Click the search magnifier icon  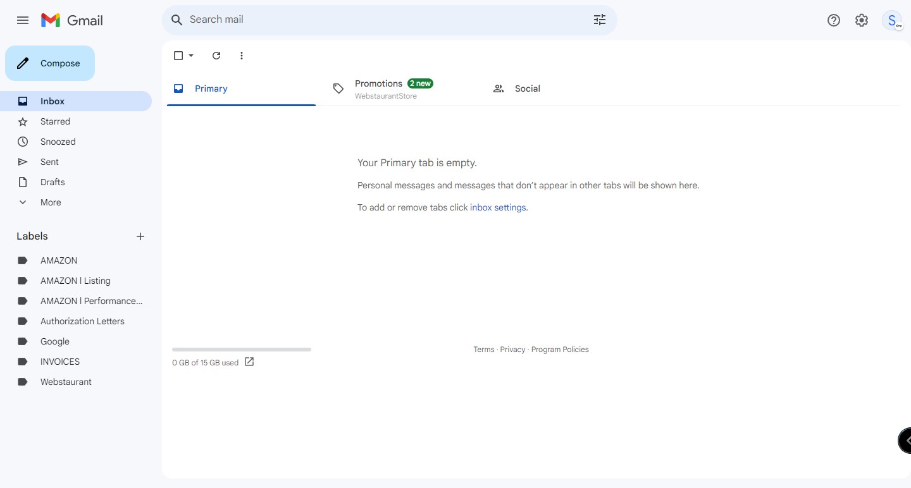[x=177, y=20]
